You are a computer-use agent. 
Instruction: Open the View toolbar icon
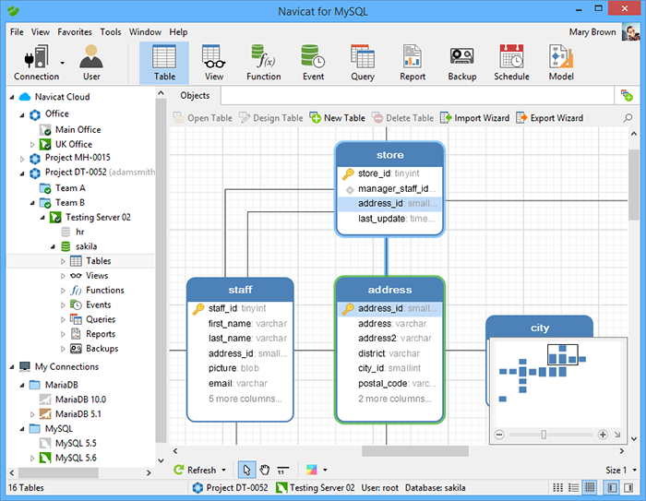pos(214,63)
